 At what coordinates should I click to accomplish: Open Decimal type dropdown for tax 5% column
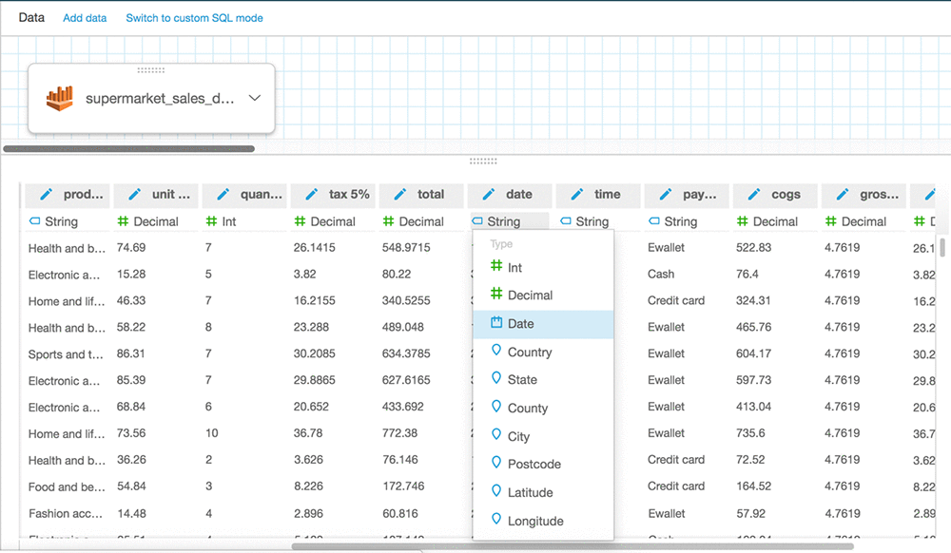click(324, 221)
